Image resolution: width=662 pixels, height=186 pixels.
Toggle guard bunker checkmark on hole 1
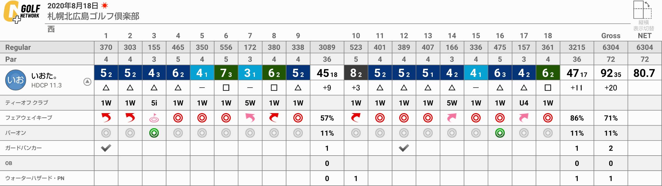[x=106, y=148]
